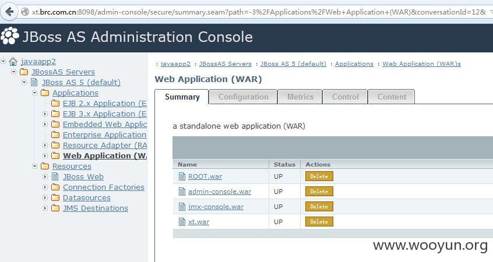Click Applications in the breadcrumb
This screenshot has width=493, height=262.
coord(354,64)
